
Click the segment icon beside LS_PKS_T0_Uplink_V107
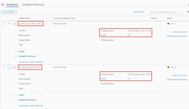coord(14,67)
